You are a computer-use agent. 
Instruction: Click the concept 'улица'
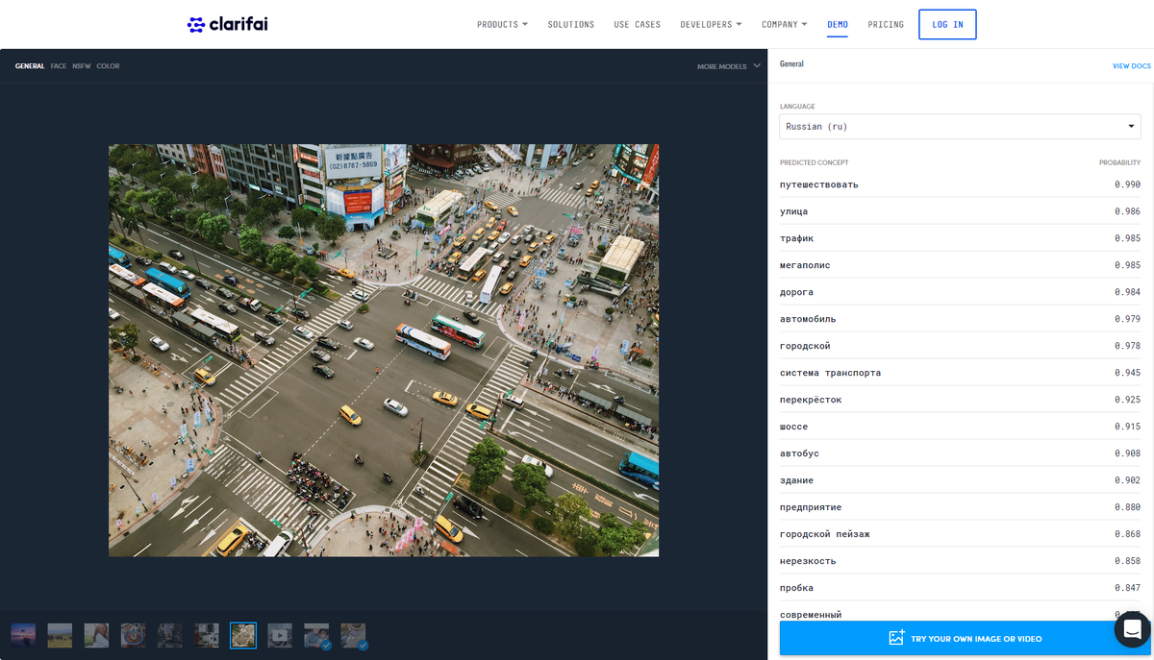794,211
